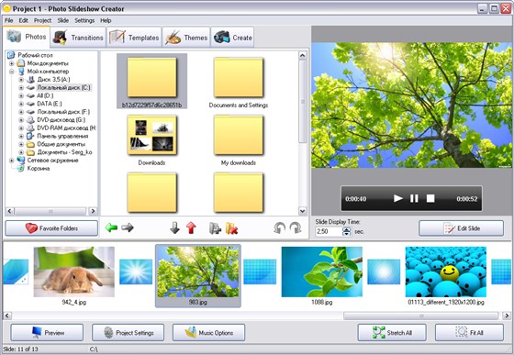
Task: Expand the Мои документы tree node
Action: (x=11, y=63)
